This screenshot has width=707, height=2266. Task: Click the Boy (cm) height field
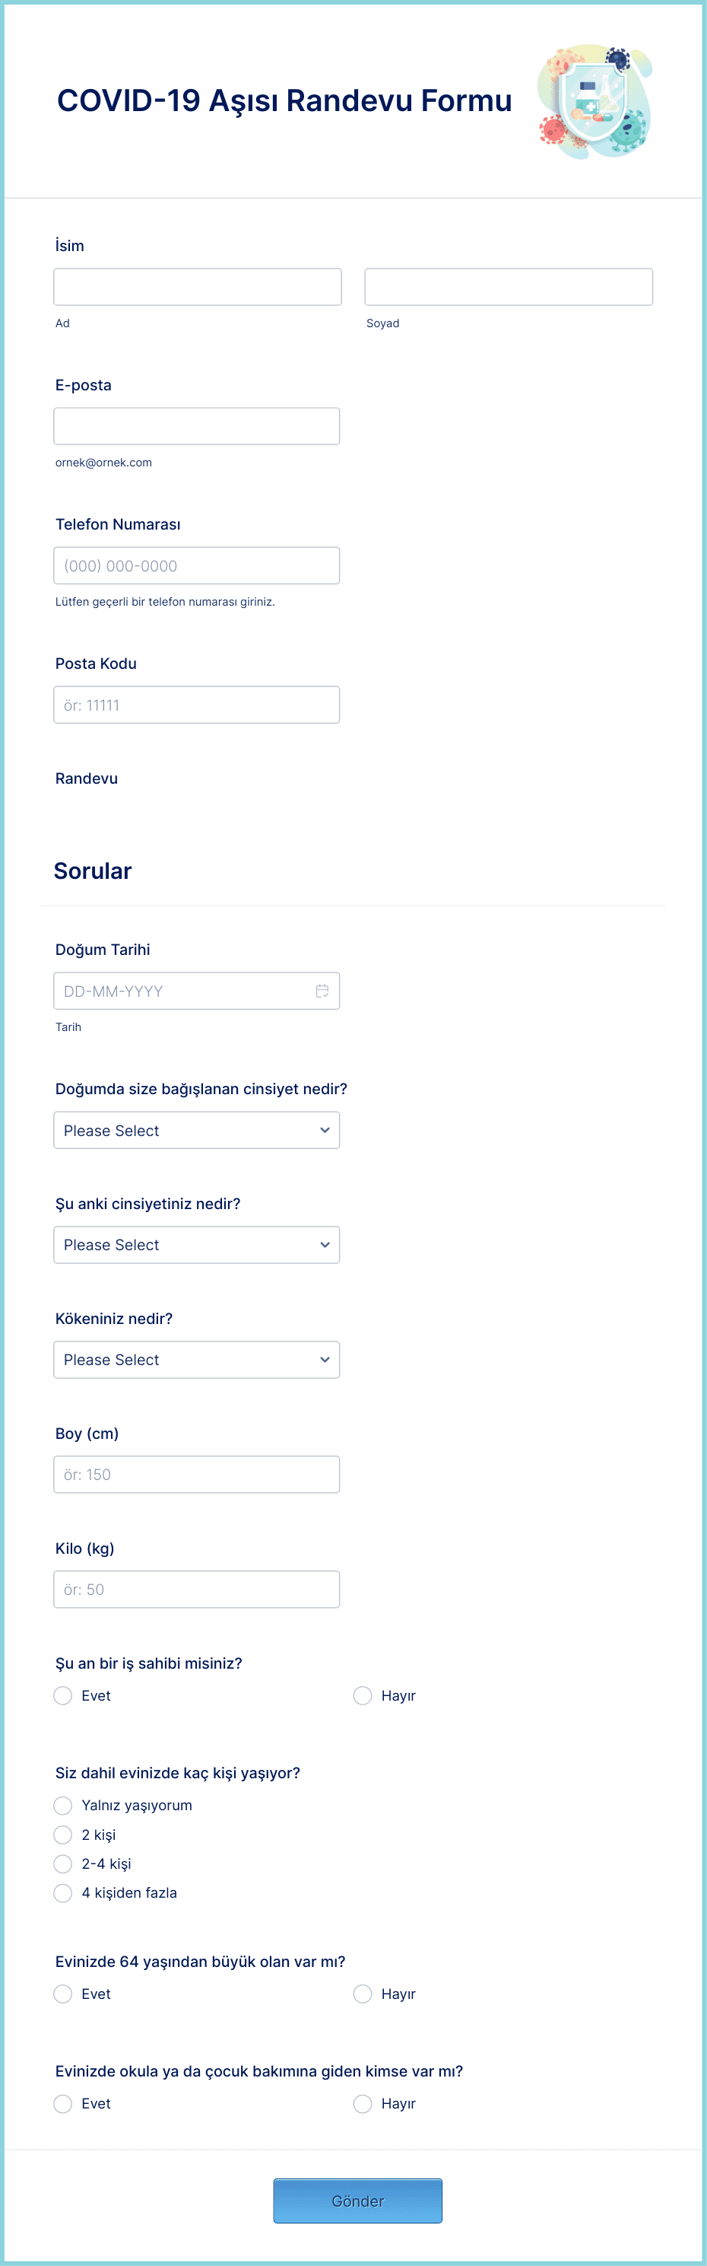197,1475
